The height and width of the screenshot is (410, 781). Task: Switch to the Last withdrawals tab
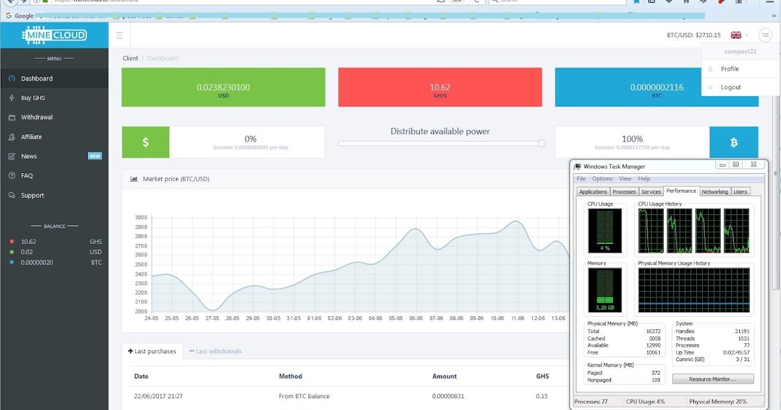217,350
